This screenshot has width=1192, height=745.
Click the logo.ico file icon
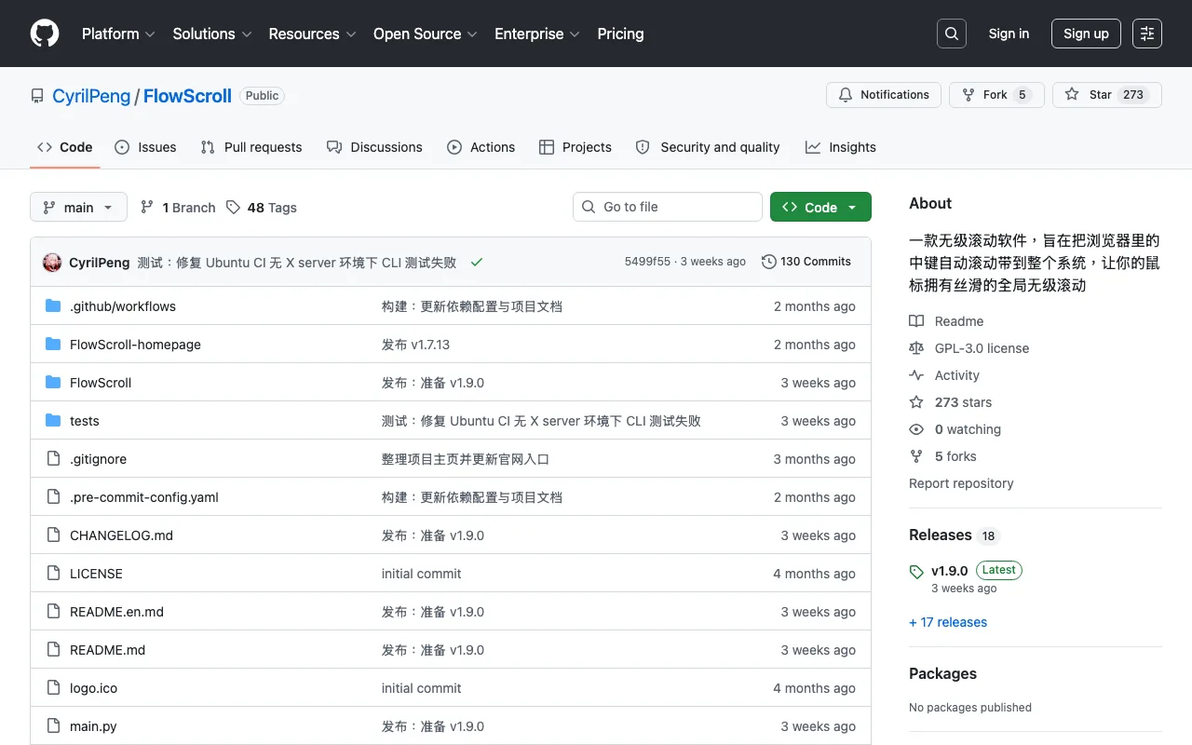53,688
